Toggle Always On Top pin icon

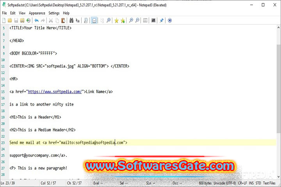tap(161, 20)
